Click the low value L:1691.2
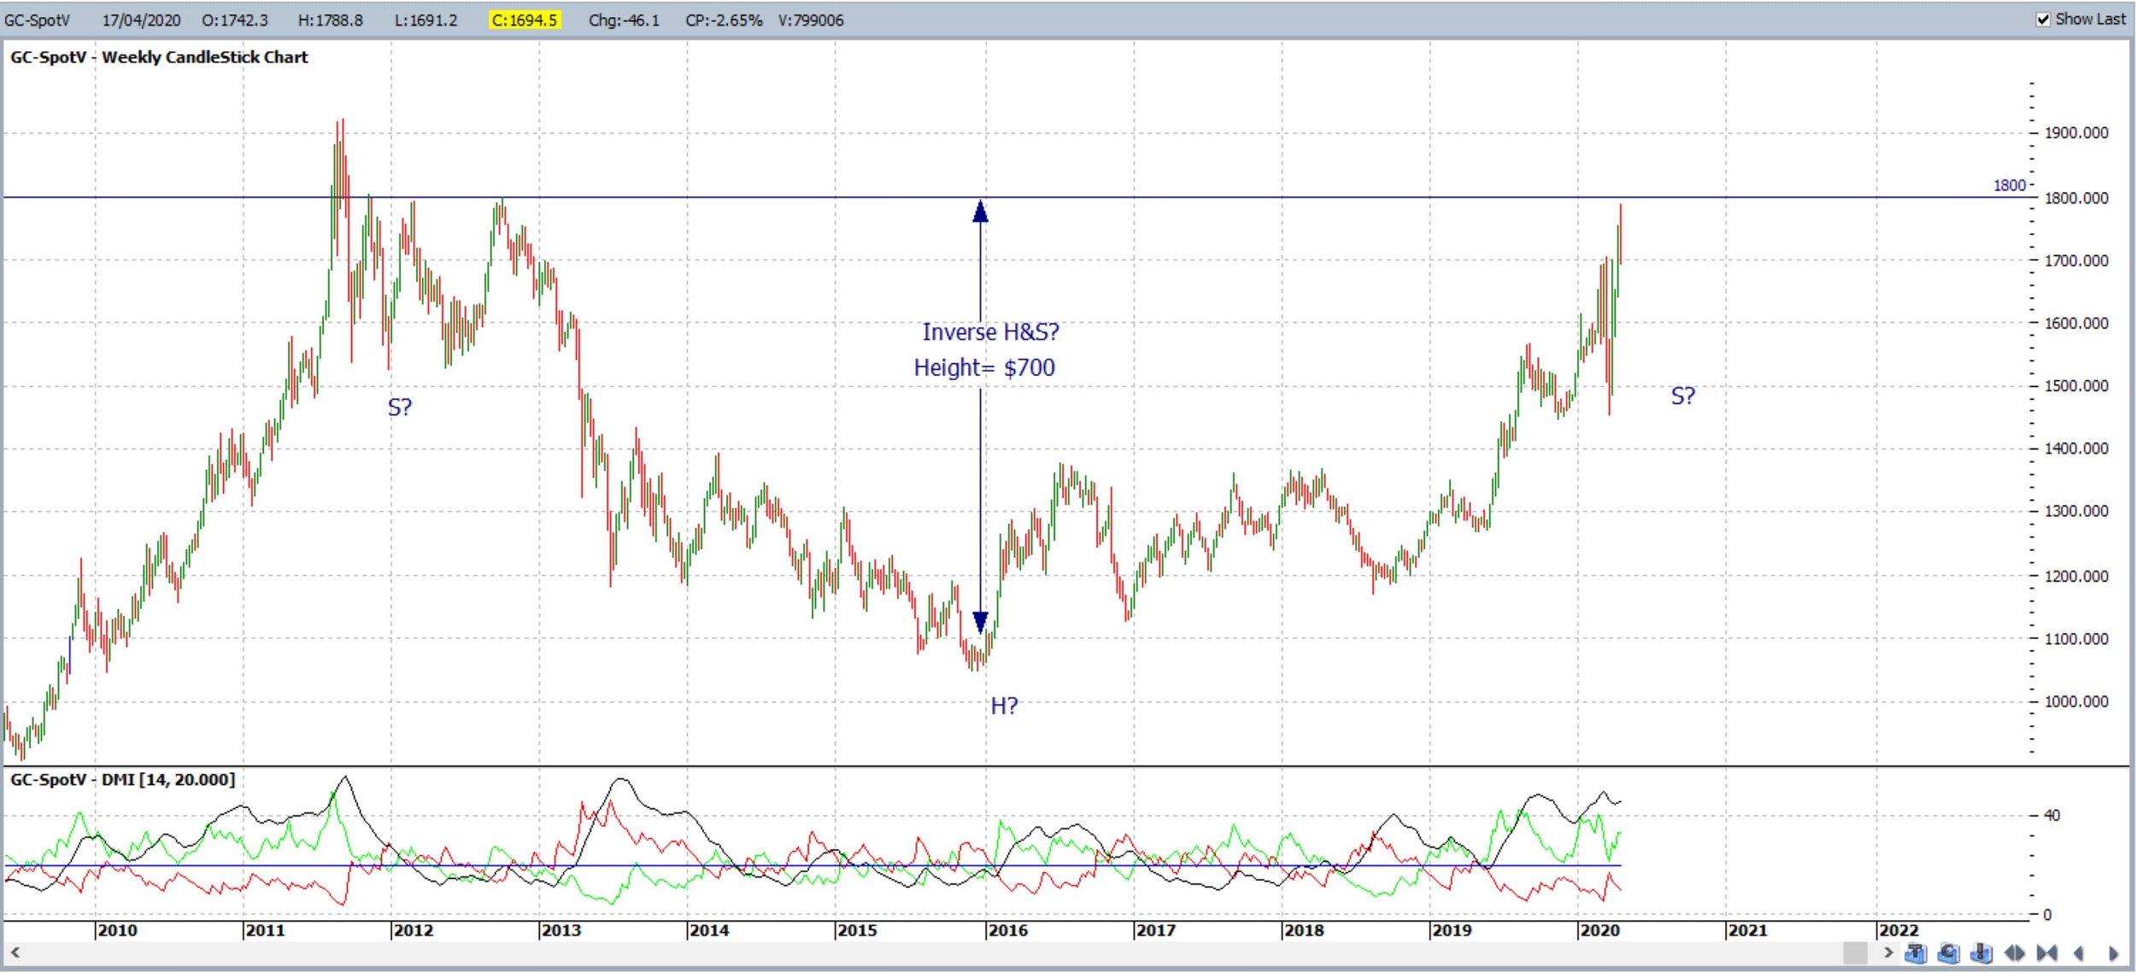Viewport: 2136px width, 973px height. coord(425,20)
